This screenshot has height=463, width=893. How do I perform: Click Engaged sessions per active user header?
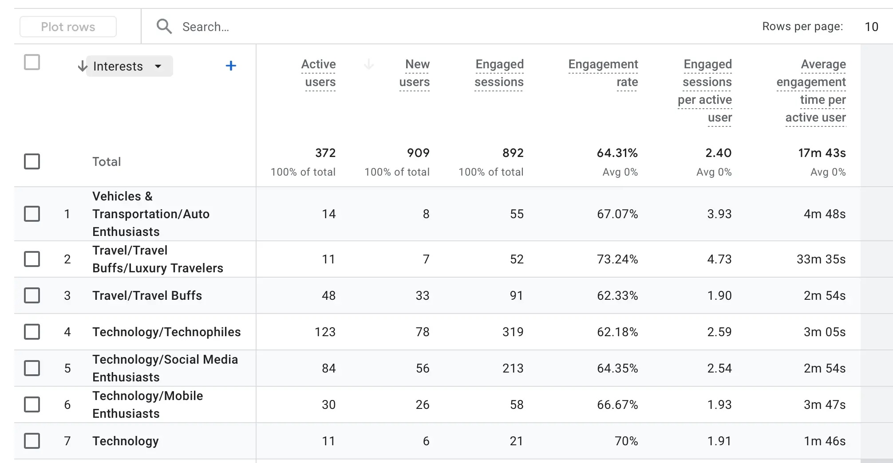(706, 91)
